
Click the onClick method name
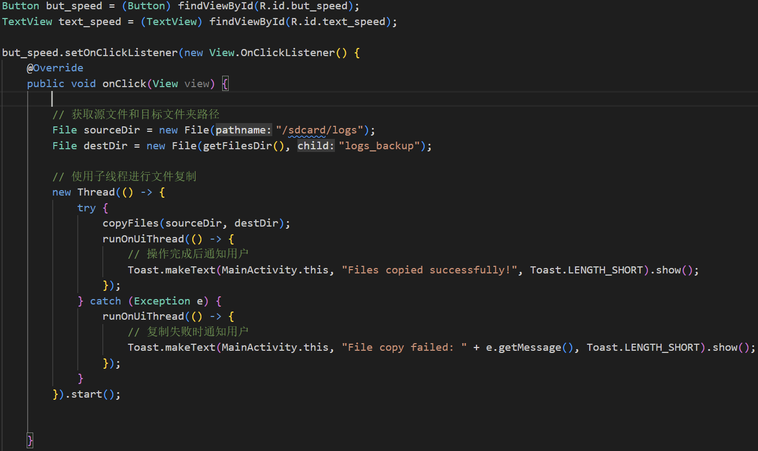[125, 84]
